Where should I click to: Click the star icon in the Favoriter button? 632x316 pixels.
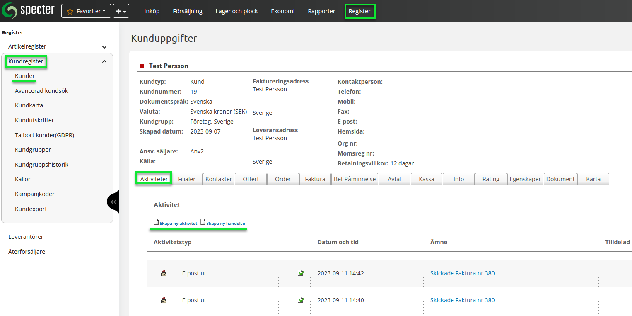[70, 11]
